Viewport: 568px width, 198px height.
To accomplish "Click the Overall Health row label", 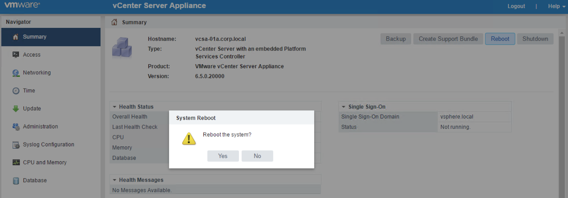I will 130,117.
